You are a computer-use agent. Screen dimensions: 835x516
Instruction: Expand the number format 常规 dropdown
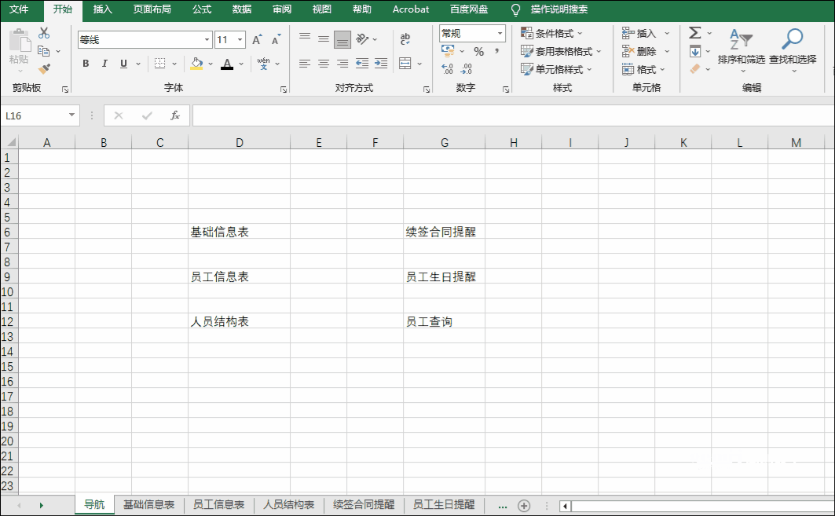[x=500, y=34]
